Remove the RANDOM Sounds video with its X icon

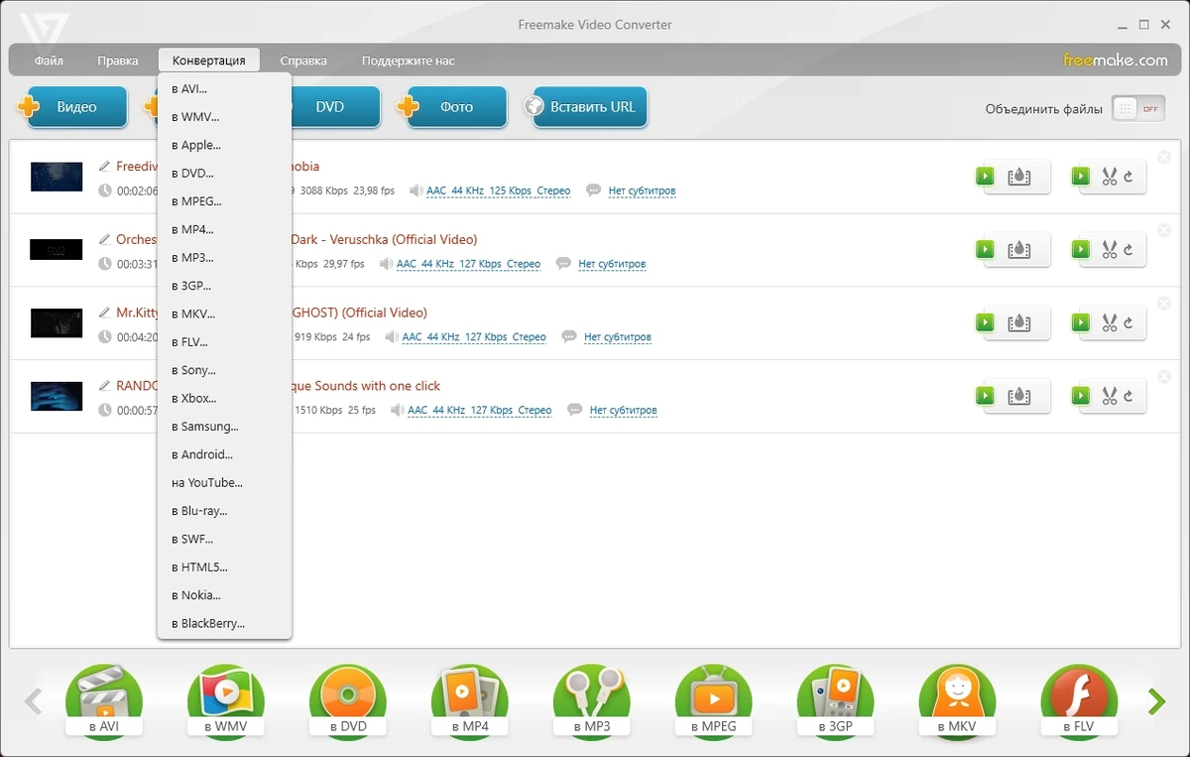(x=1164, y=377)
